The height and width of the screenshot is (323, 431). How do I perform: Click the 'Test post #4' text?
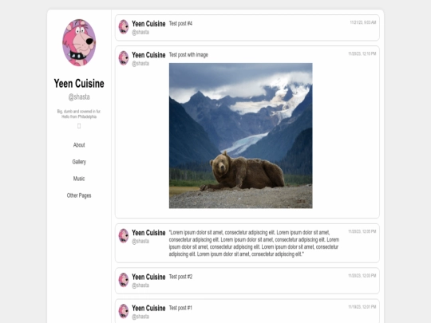click(x=180, y=24)
